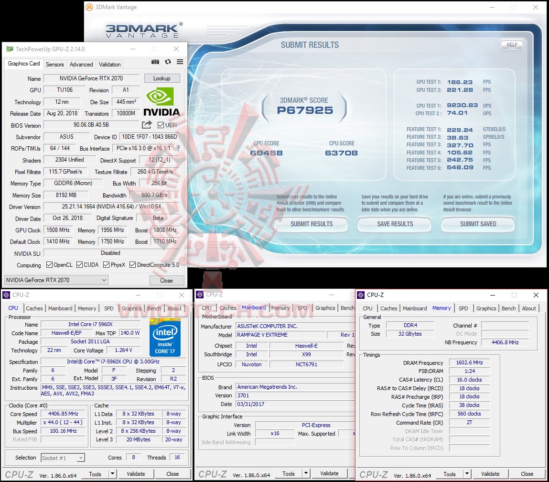Click the Core Speed value 4406.85 MHz

coord(64,414)
